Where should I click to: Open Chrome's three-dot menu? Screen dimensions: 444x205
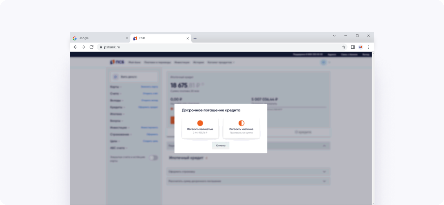point(369,47)
